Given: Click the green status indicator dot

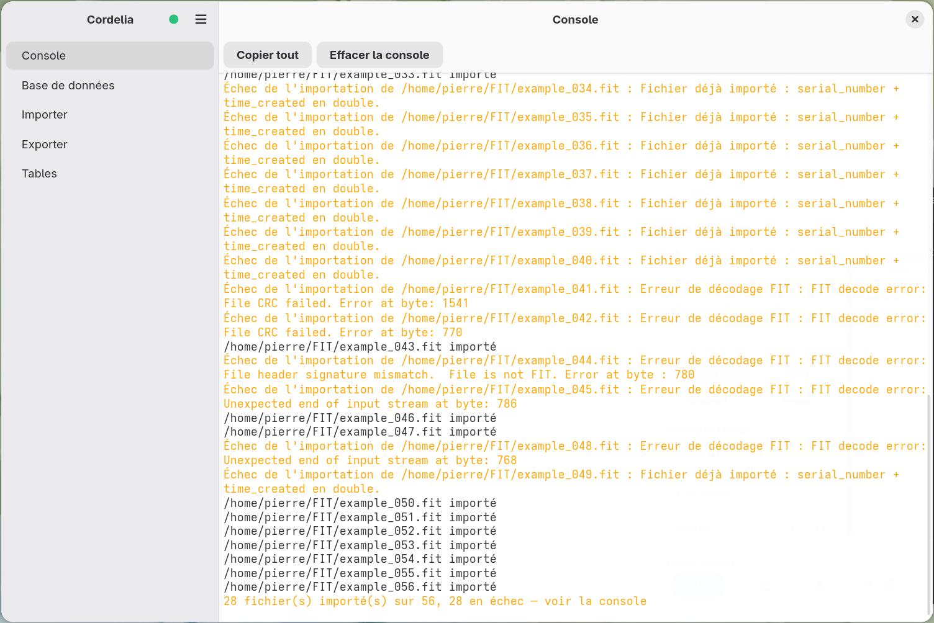Looking at the screenshot, I should (174, 19).
